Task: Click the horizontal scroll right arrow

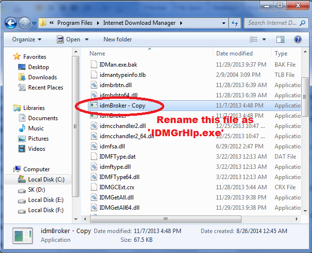Action: pos(296,219)
